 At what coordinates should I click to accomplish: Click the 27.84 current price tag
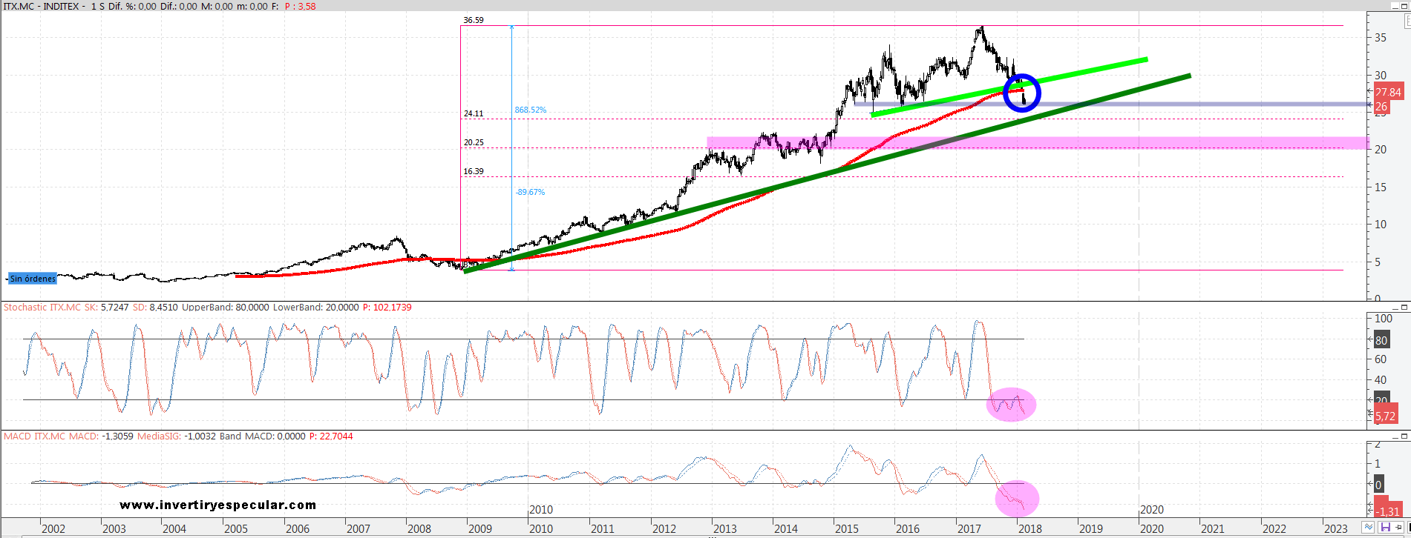click(1387, 93)
